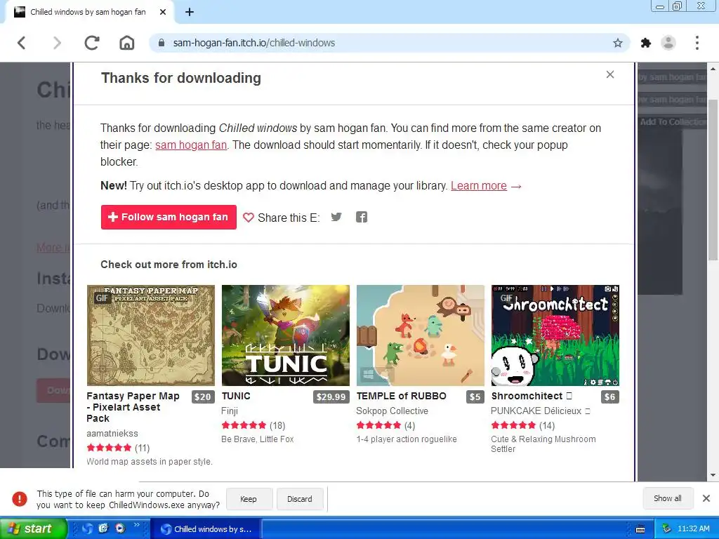Screen dimensions: 719x539
Task: Click the system tray network icon
Action: 666,529
